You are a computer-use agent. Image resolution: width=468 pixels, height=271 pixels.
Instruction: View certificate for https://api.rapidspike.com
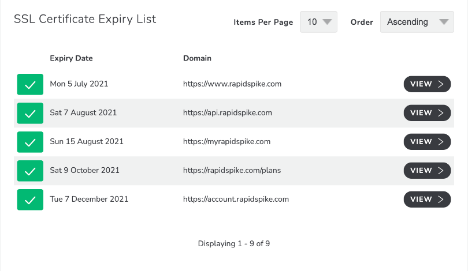427,113
